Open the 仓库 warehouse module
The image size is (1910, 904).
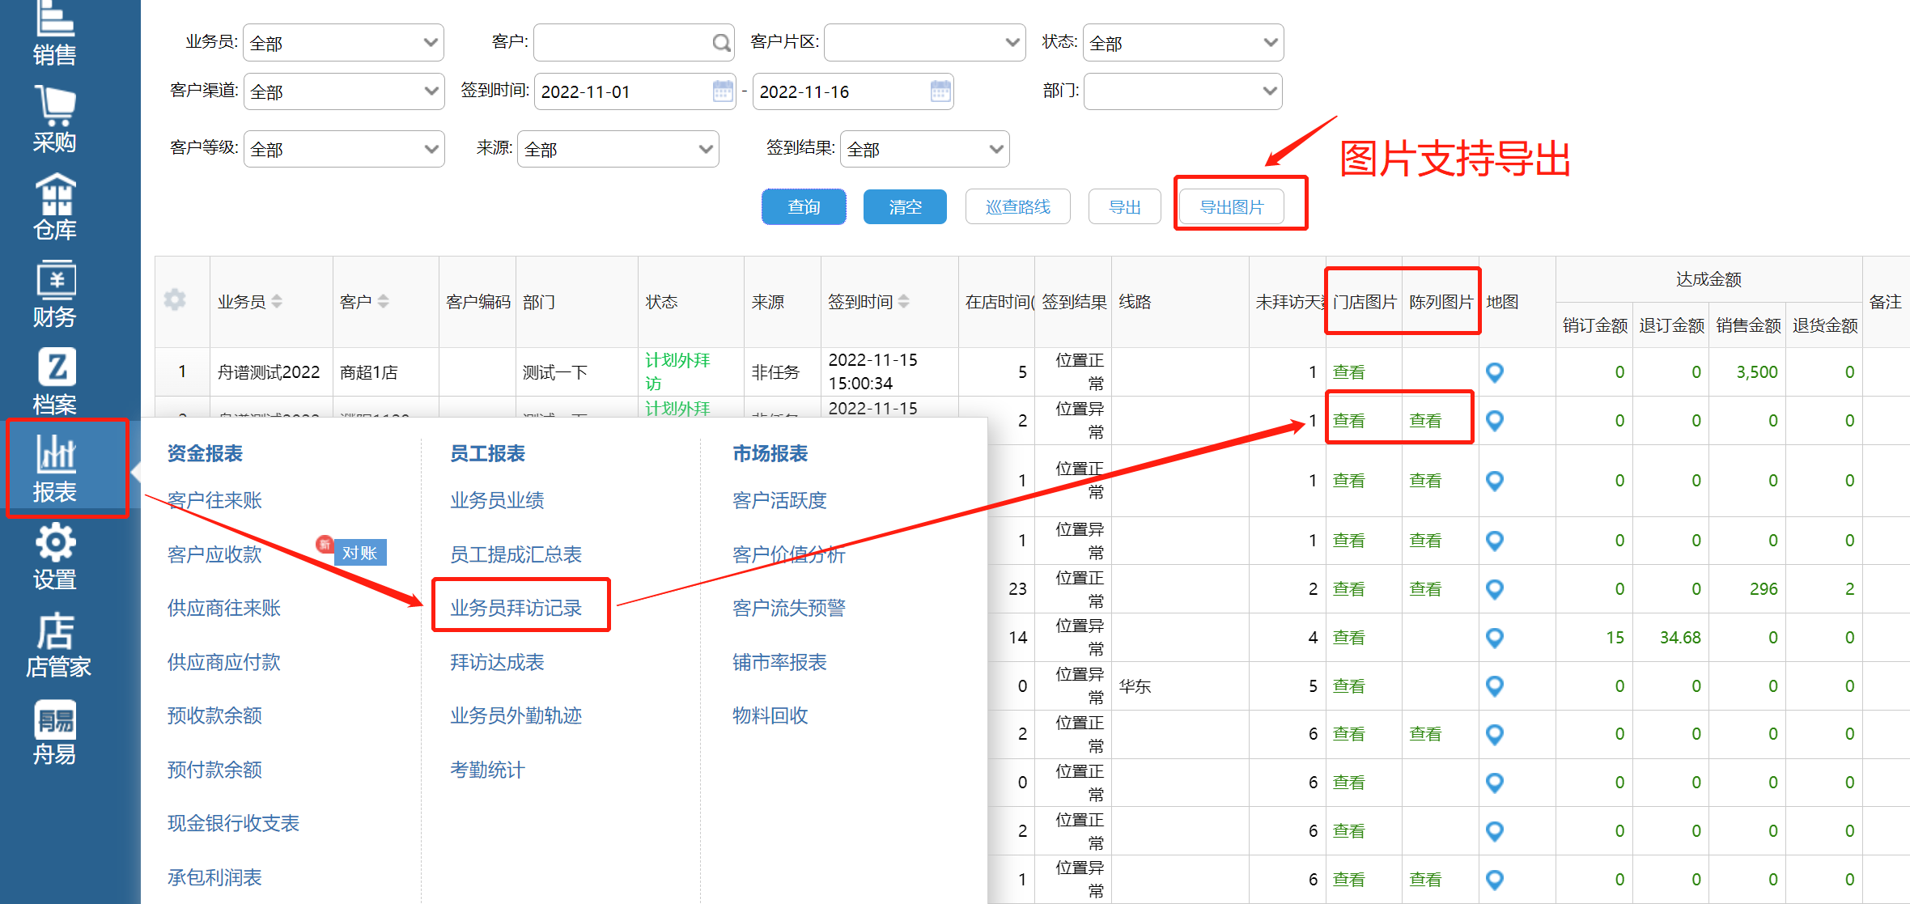[x=54, y=207]
